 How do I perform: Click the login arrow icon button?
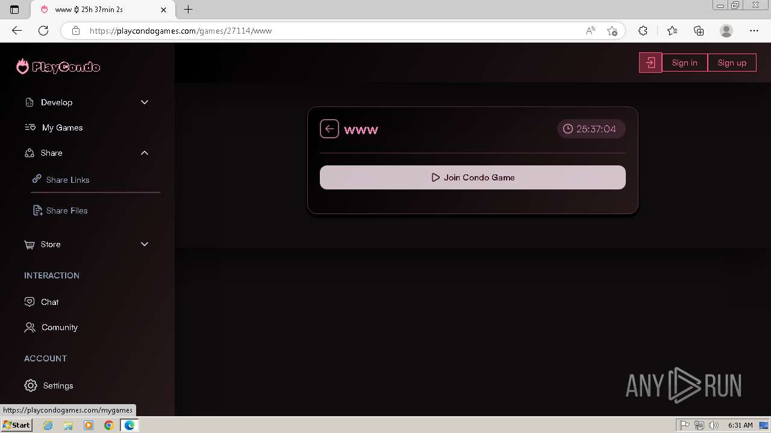tap(651, 63)
